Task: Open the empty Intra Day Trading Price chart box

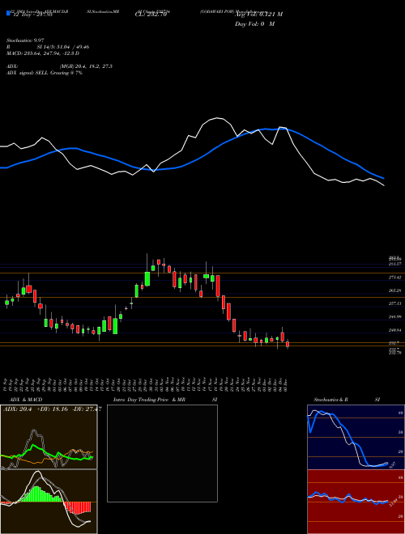Action: tap(162, 453)
